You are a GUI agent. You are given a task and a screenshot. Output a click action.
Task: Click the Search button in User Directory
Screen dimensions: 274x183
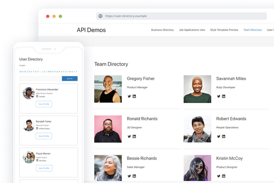pos(70,78)
